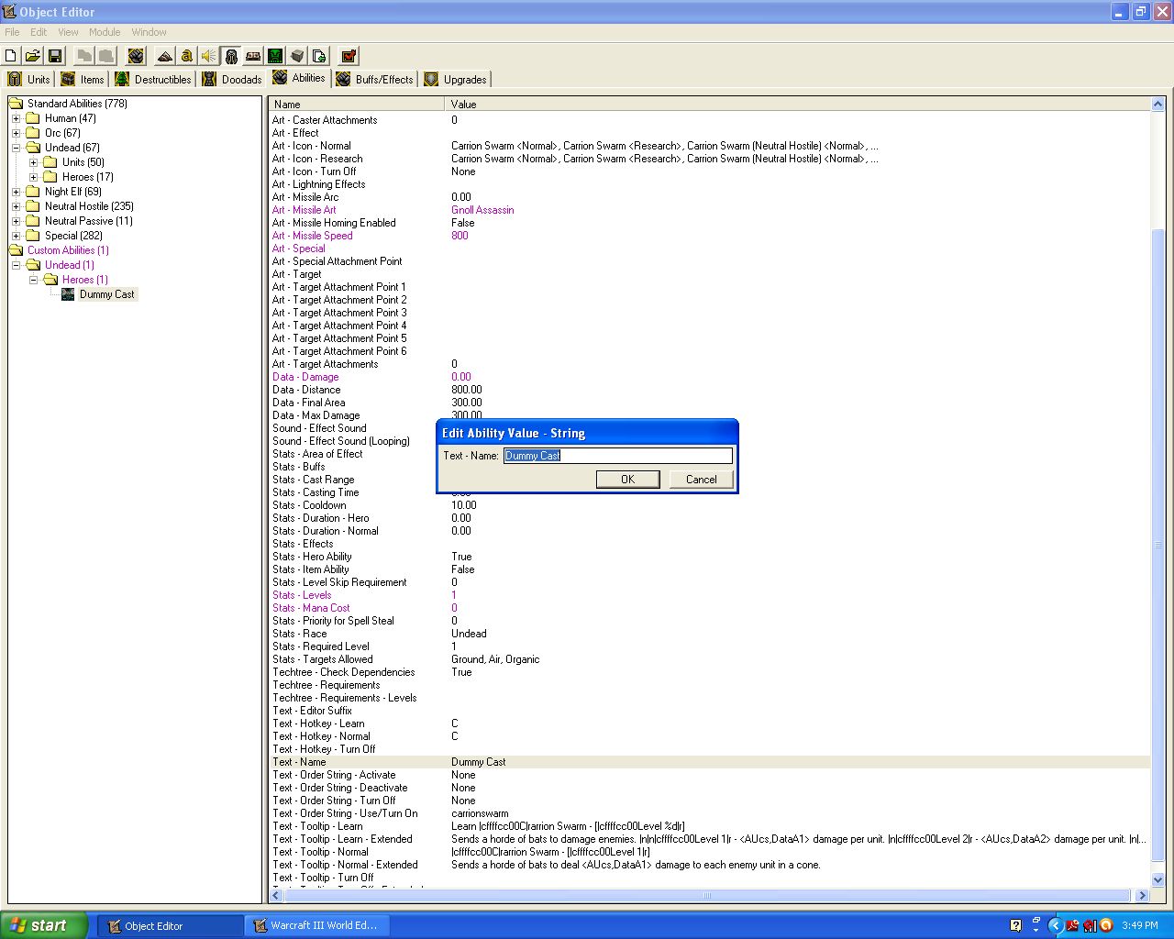Open the Object Manager cube icon
The width and height of the screenshot is (1174, 939).
click(x=297, y=56)
